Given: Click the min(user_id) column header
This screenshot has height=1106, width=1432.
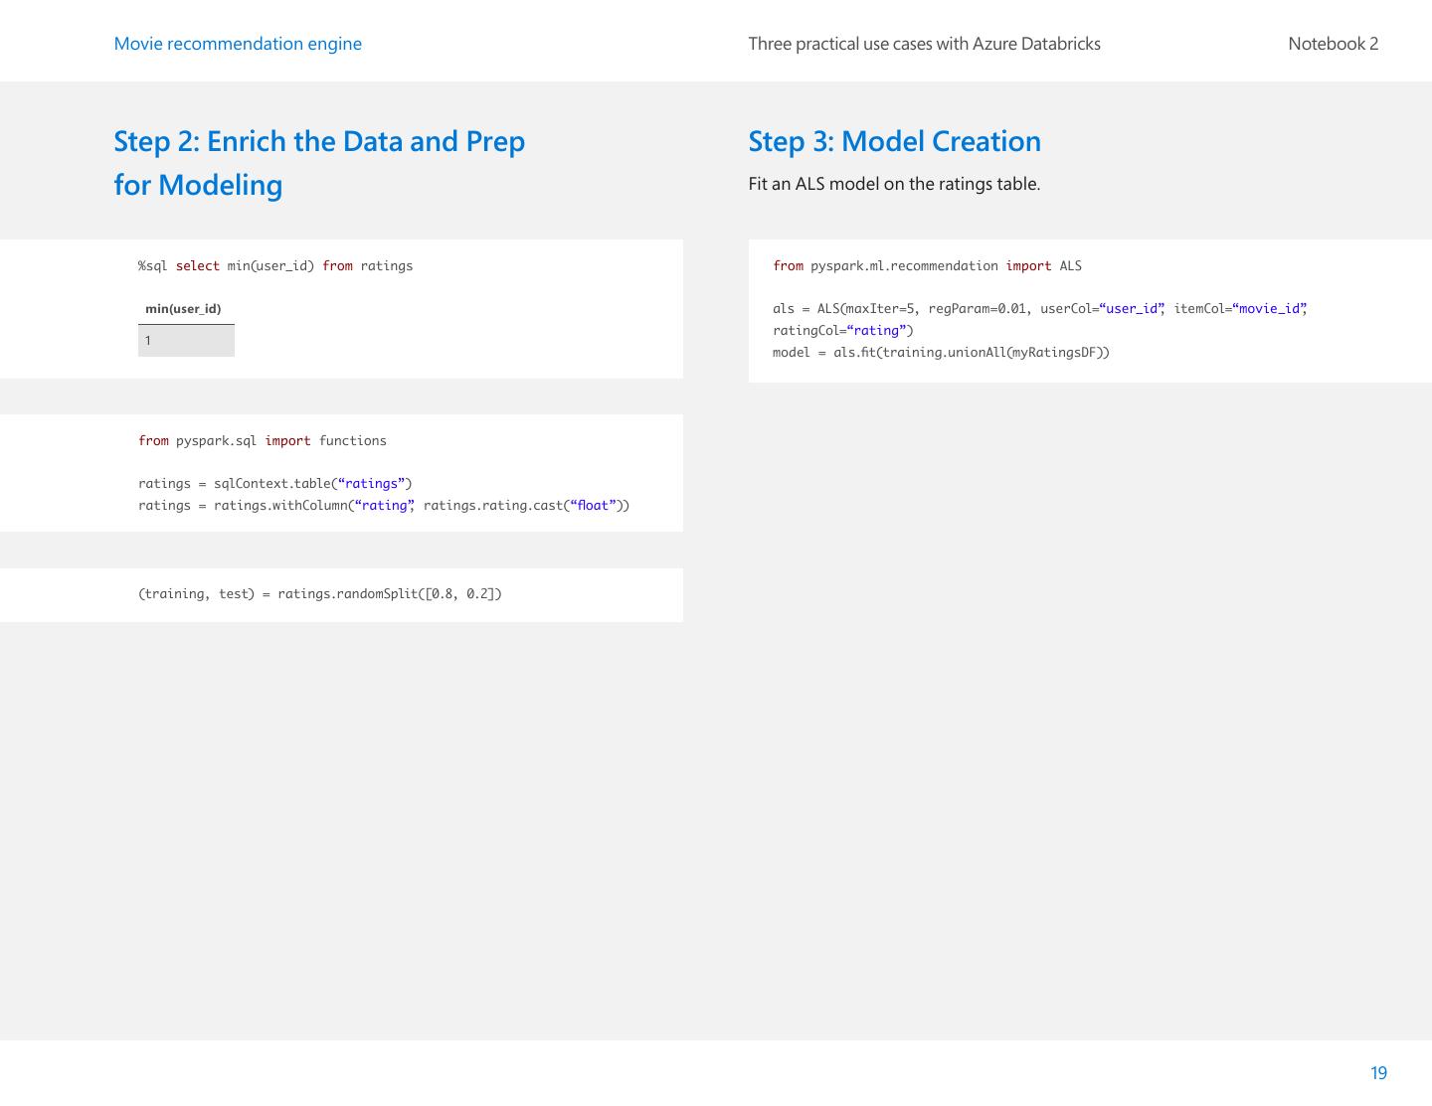Looking at the screenshot, I should tap(183, 309).
